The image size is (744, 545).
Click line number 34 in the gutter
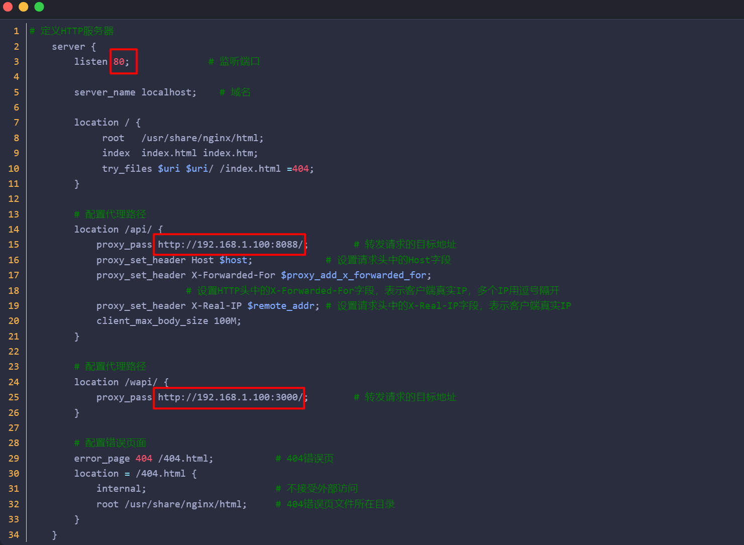click(14, 534)
